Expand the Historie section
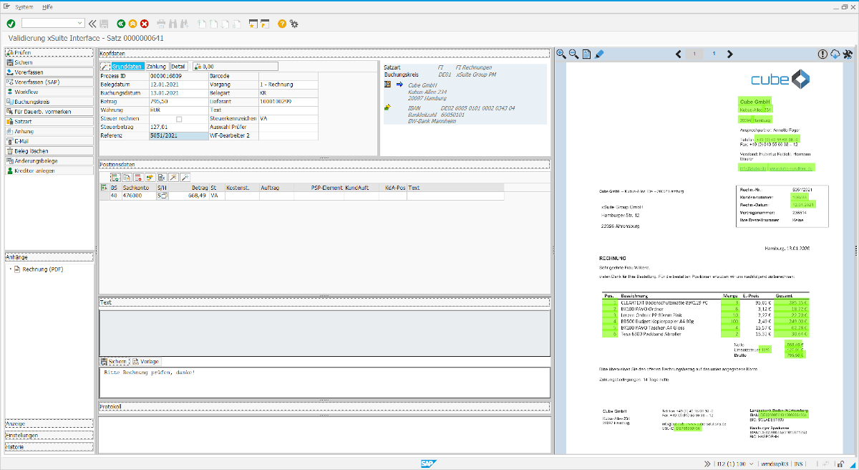Viewport: 859px width, 470px height. click(x=49, y=446)
